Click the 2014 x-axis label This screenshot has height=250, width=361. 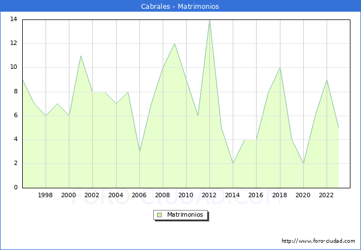tap(232, 195)
